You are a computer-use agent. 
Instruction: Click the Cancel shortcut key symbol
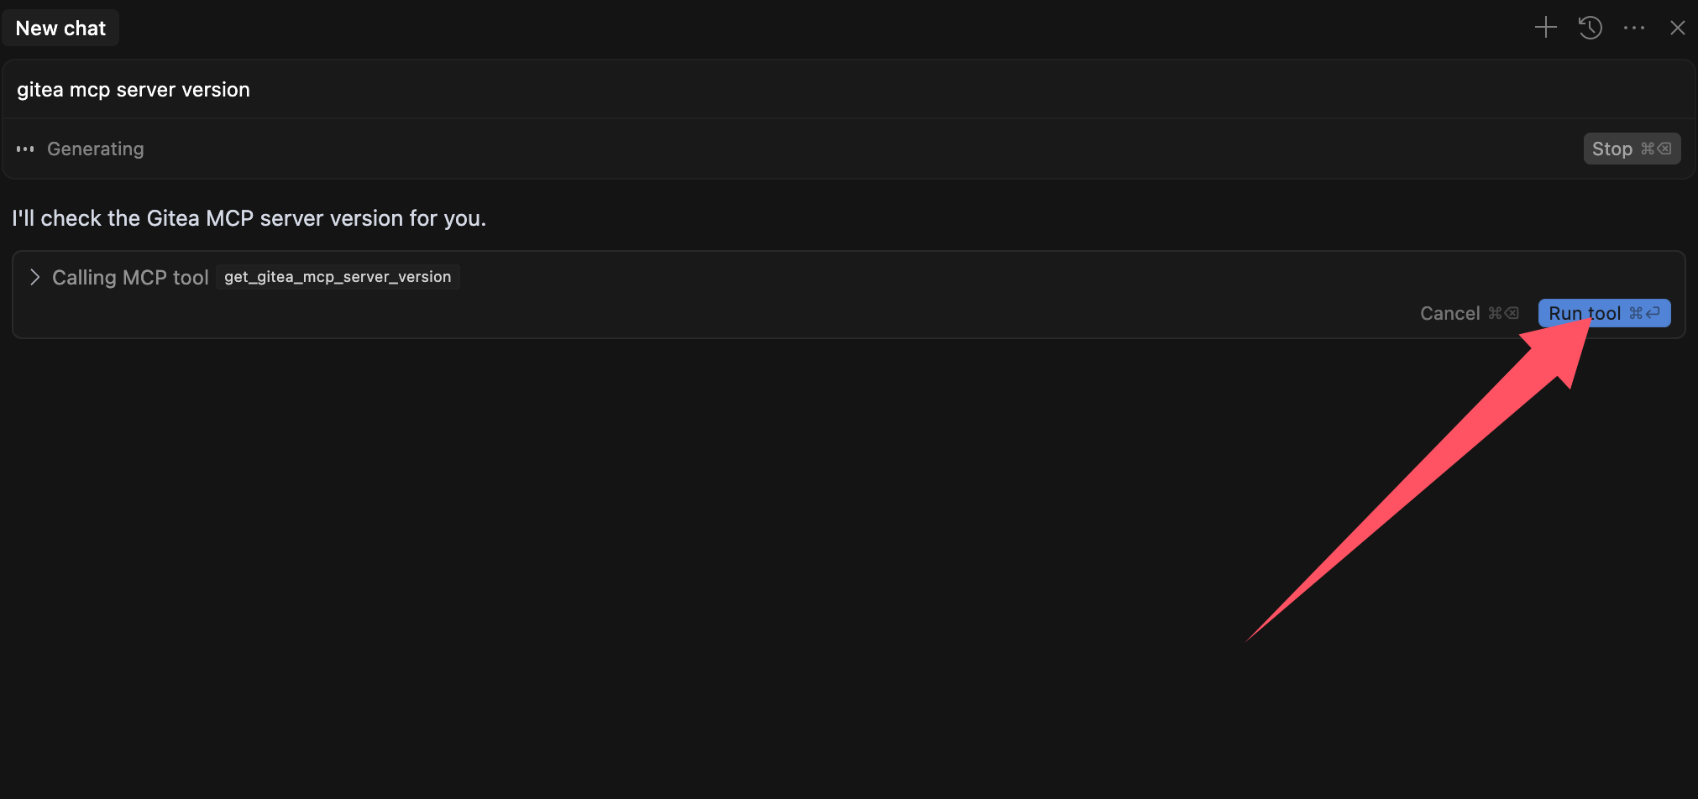pos(1503,313)
